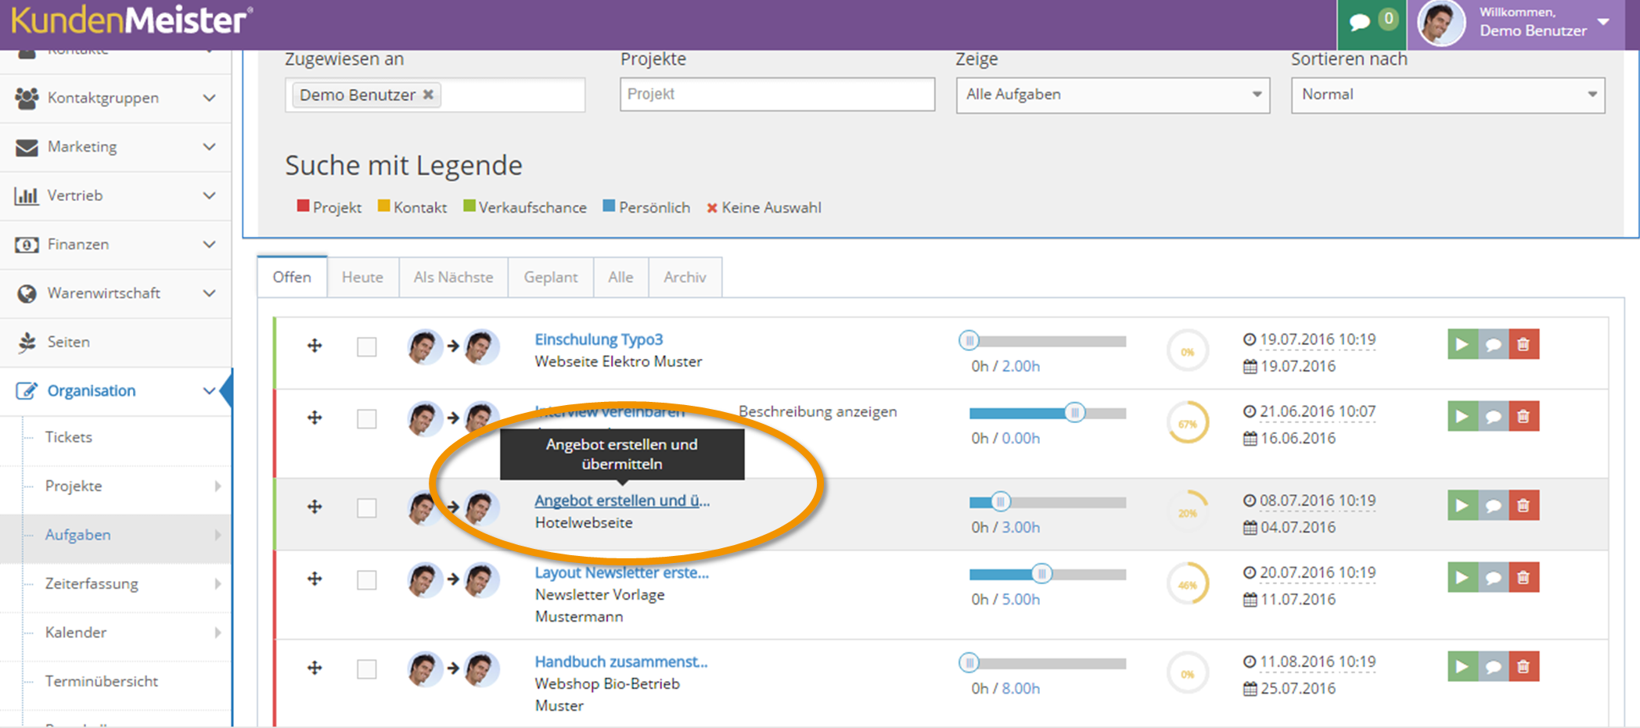Click progress slider of Angebot erstellen task

[1048, 502]
